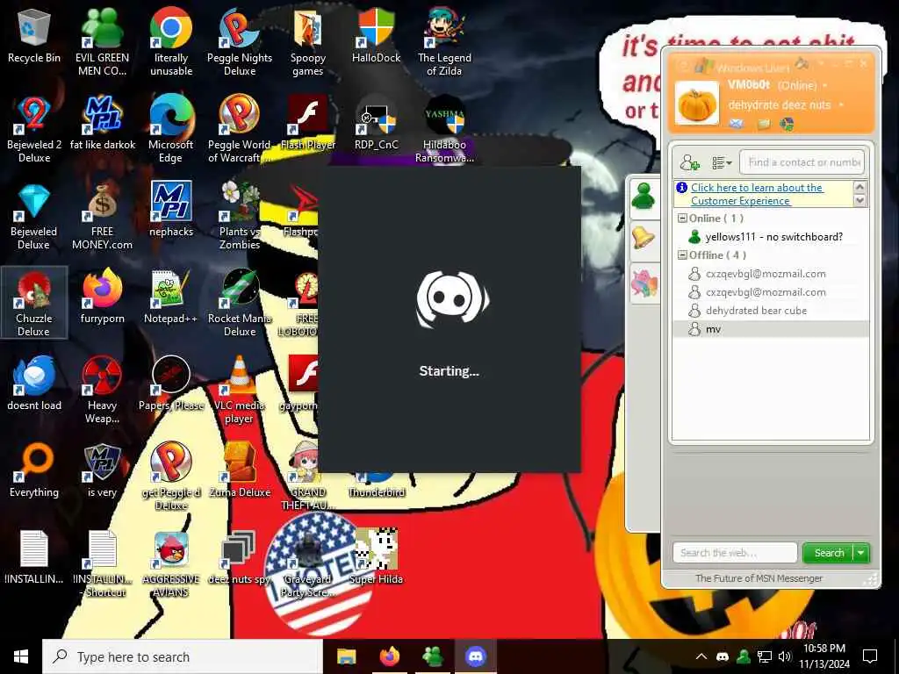Show hidden system tray icons
The image size is (899, 674).
pyautogui.click(x=701, y=656)
